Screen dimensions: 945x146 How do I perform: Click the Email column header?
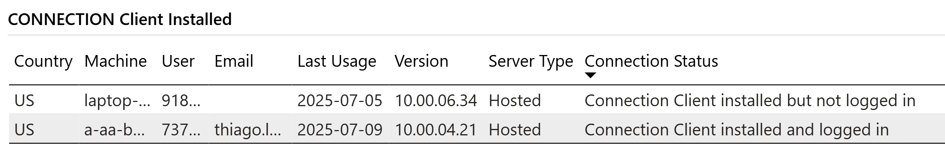pyautogui.click(x=234, y=61)
